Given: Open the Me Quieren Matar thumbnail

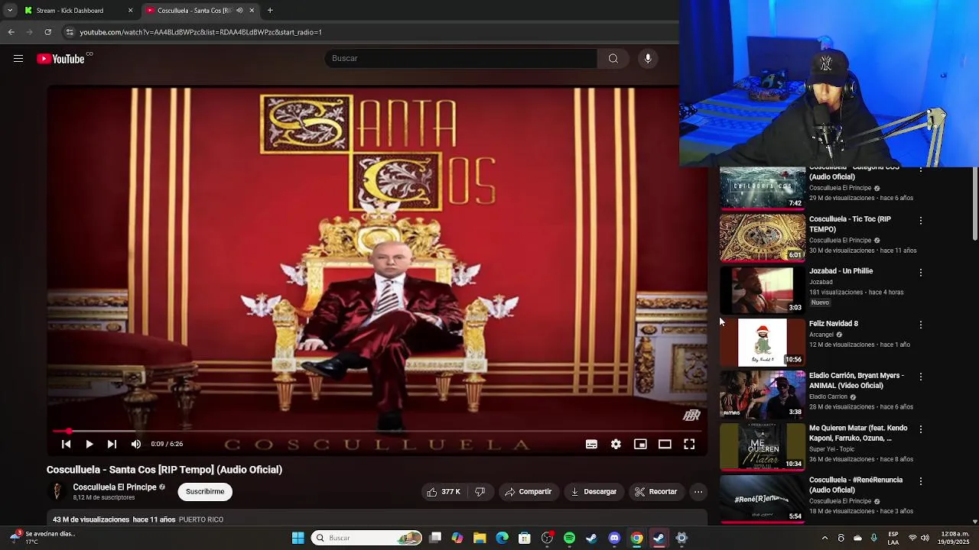Looking at the screenshot, I should [x=763, y=447].
